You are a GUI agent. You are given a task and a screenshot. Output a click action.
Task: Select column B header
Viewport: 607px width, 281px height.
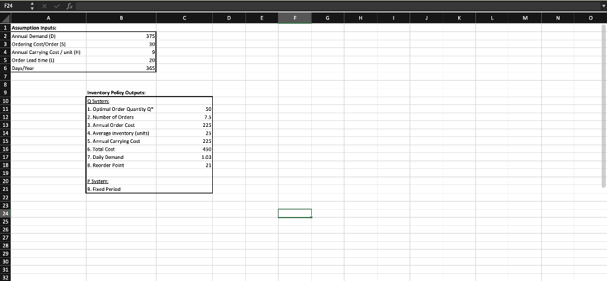(121, 17)
